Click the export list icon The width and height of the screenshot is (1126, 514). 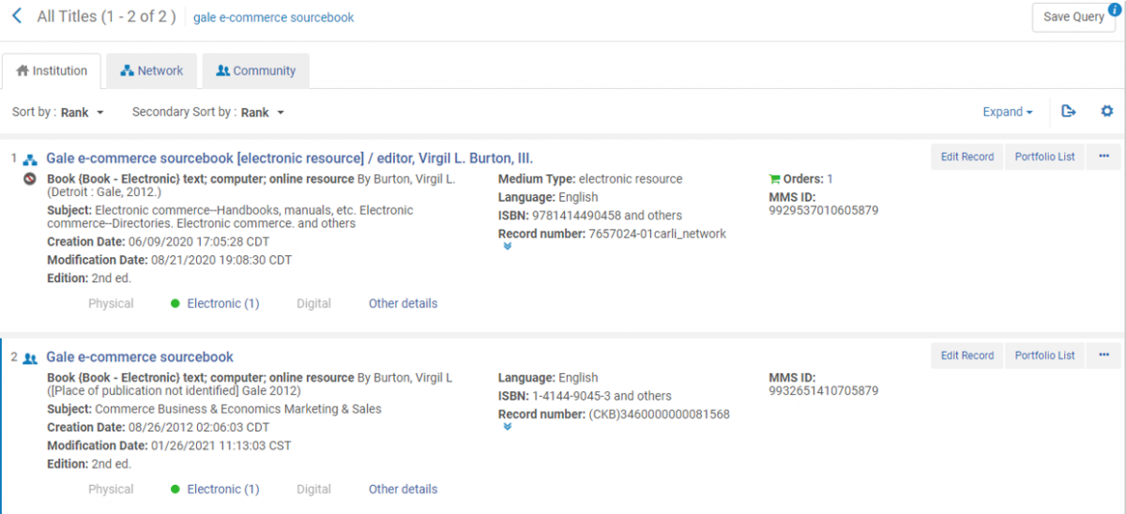tap(1068, 112)
